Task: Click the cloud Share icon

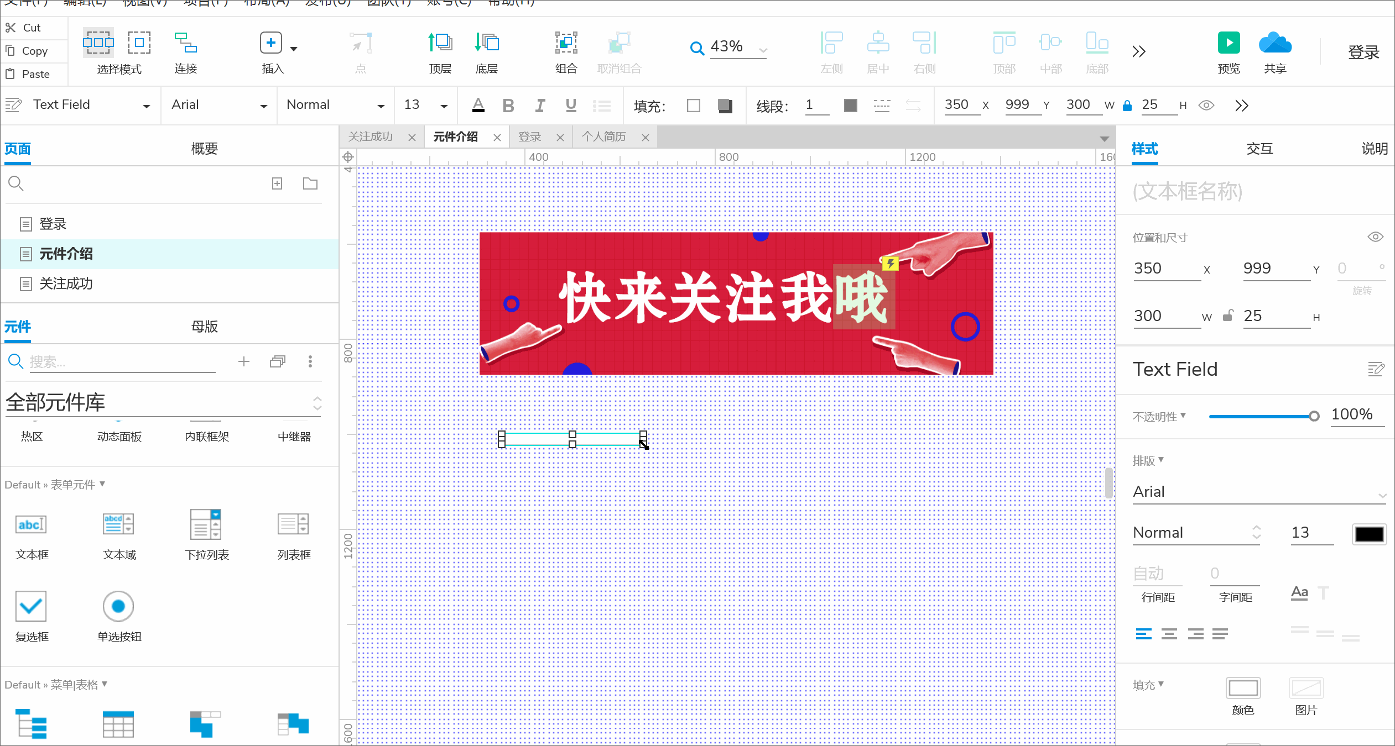Action: (1274, 44)
